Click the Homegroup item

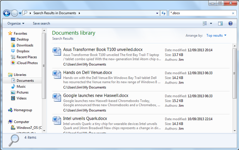pos(23,110)
